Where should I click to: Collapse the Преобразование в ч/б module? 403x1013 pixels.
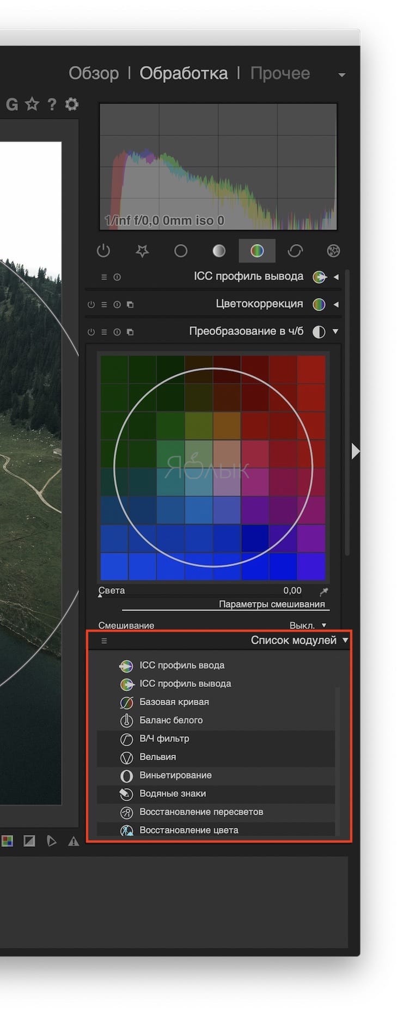click(335, 331)
